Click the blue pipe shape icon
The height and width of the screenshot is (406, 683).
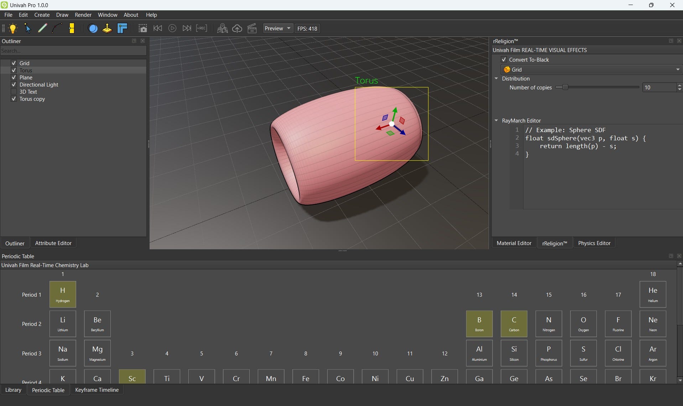(122, 28)
